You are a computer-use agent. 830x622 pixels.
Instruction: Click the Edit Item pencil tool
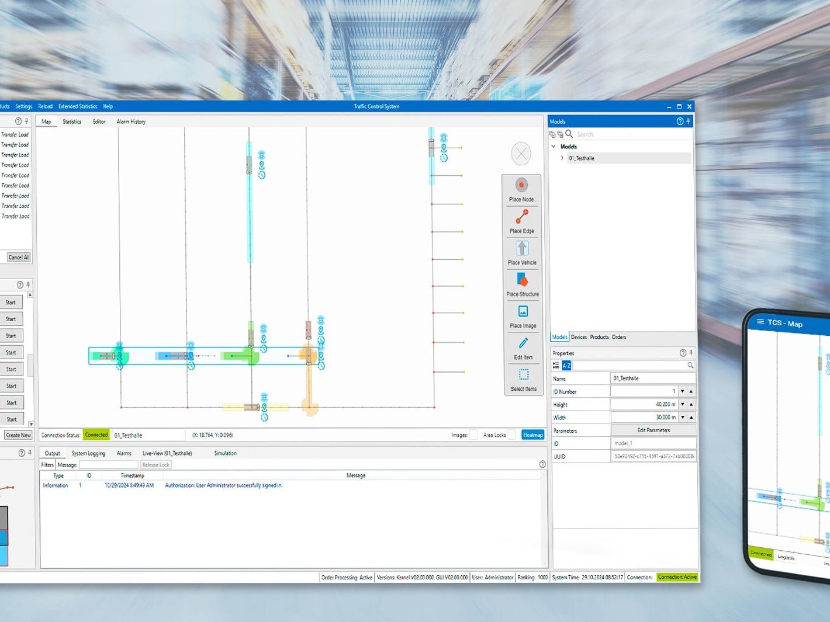tap(523, 348)
